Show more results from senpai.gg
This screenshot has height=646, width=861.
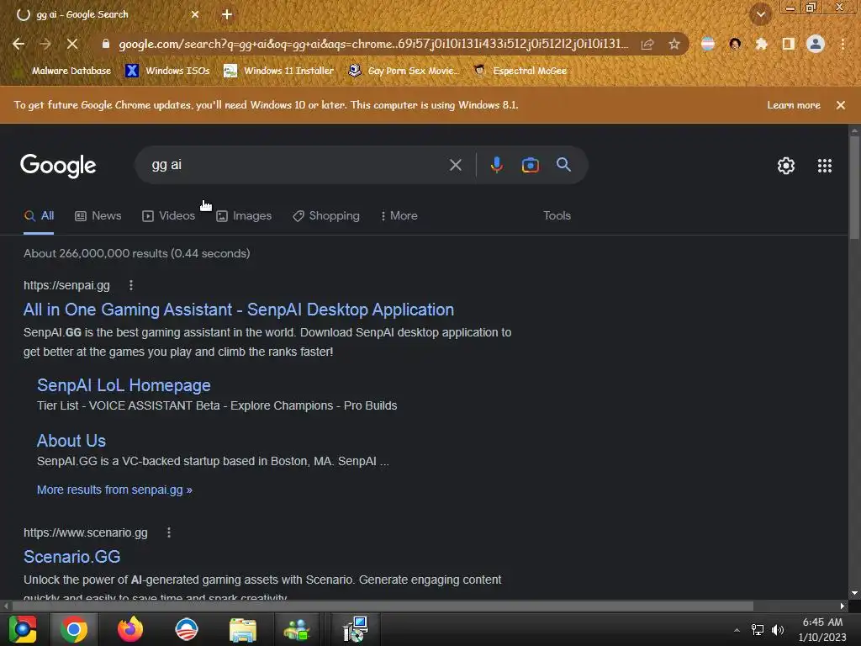click(114, 490)
